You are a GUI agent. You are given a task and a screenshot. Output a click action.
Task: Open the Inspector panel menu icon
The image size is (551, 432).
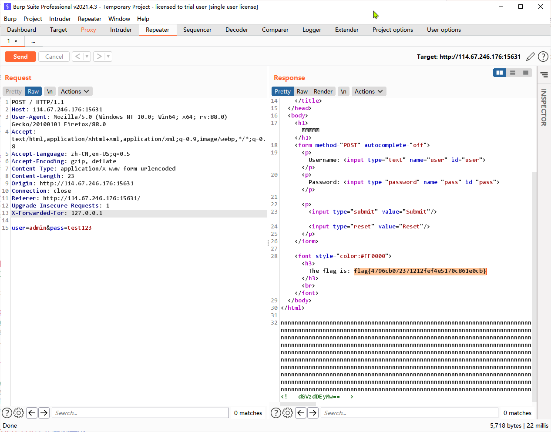pos(544,75)
